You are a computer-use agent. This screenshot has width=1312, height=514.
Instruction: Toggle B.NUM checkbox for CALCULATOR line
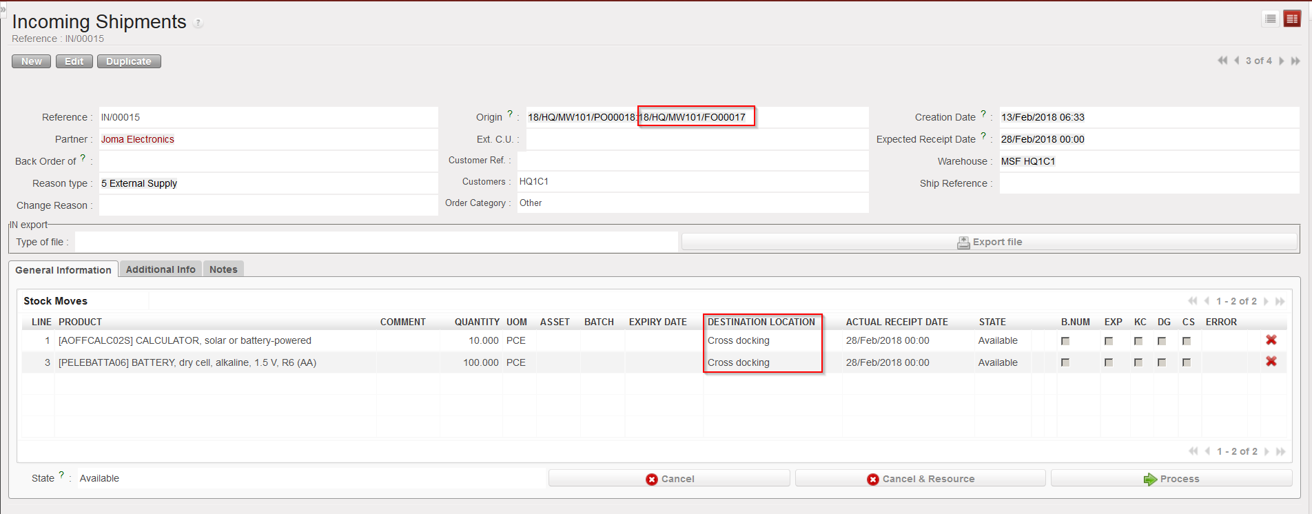[x=1065, y=341]
